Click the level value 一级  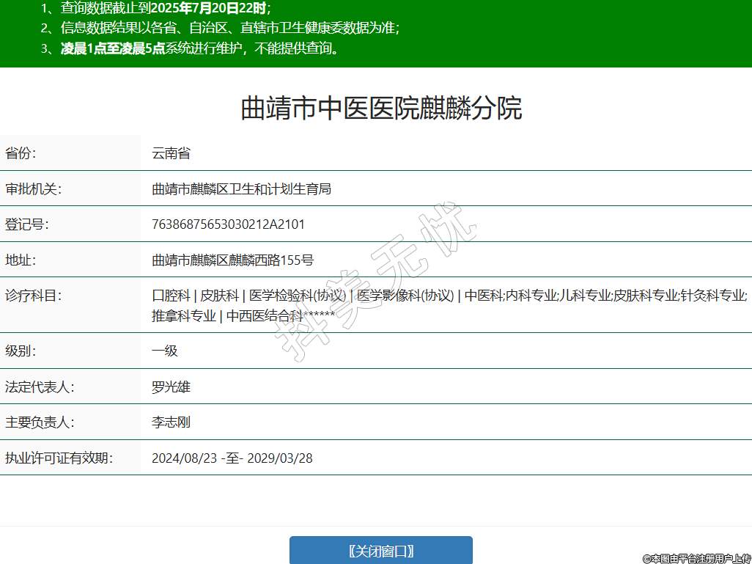[x=164, y=351]
